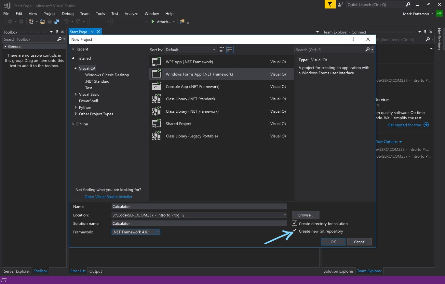Switch to the Output tab
The width and height of the screenshot is (445, 284).
click(96, 271)
